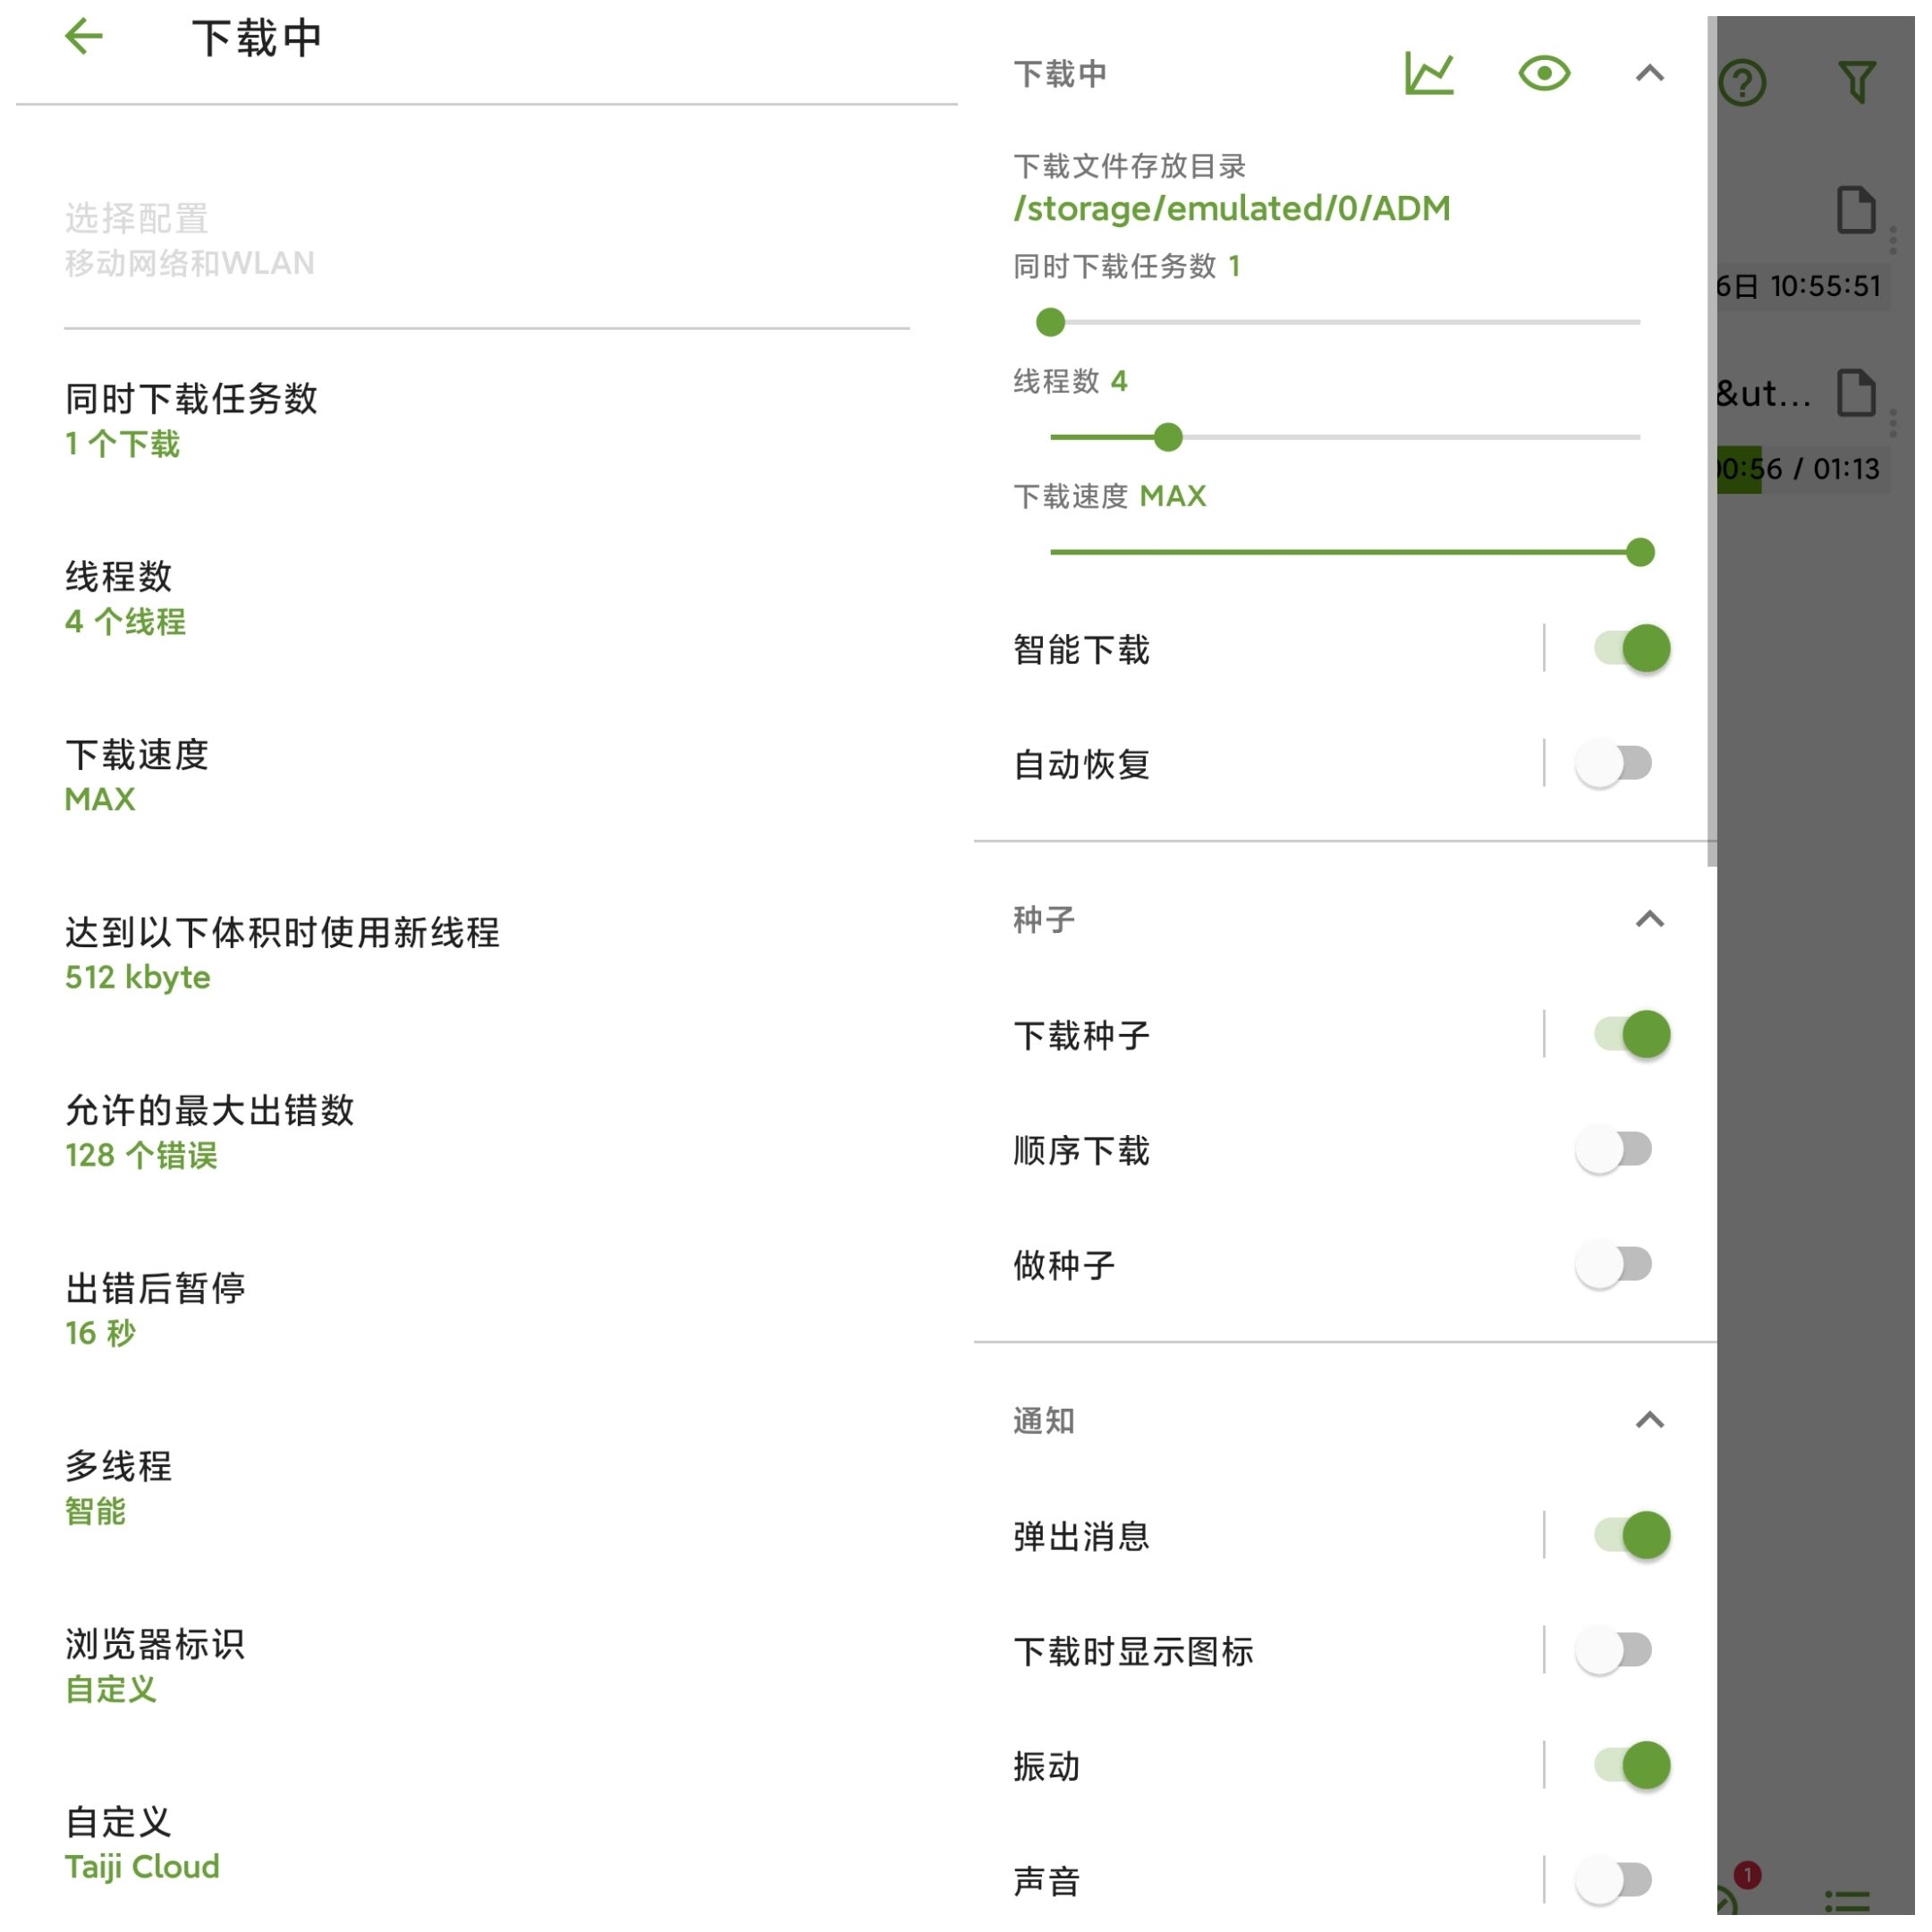Viewport: 1932px width, 1932px height.
Task: Enable the 自动恢复 switch
Action: click(x=1628, y=770)
